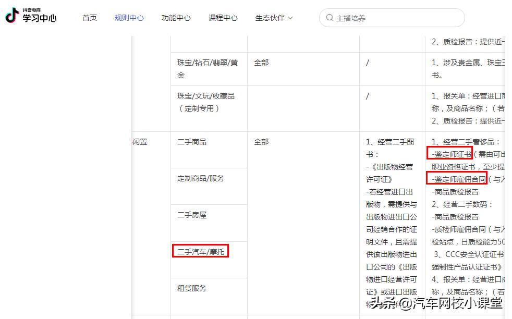
Task: Click the 主播培养 search input field
Action: (x=365, y=18)
